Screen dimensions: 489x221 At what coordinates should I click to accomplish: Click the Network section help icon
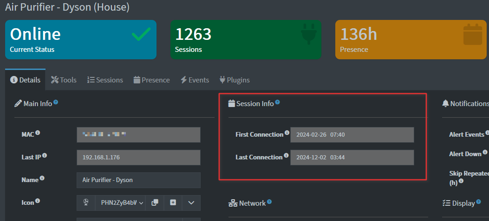[269, 202]
